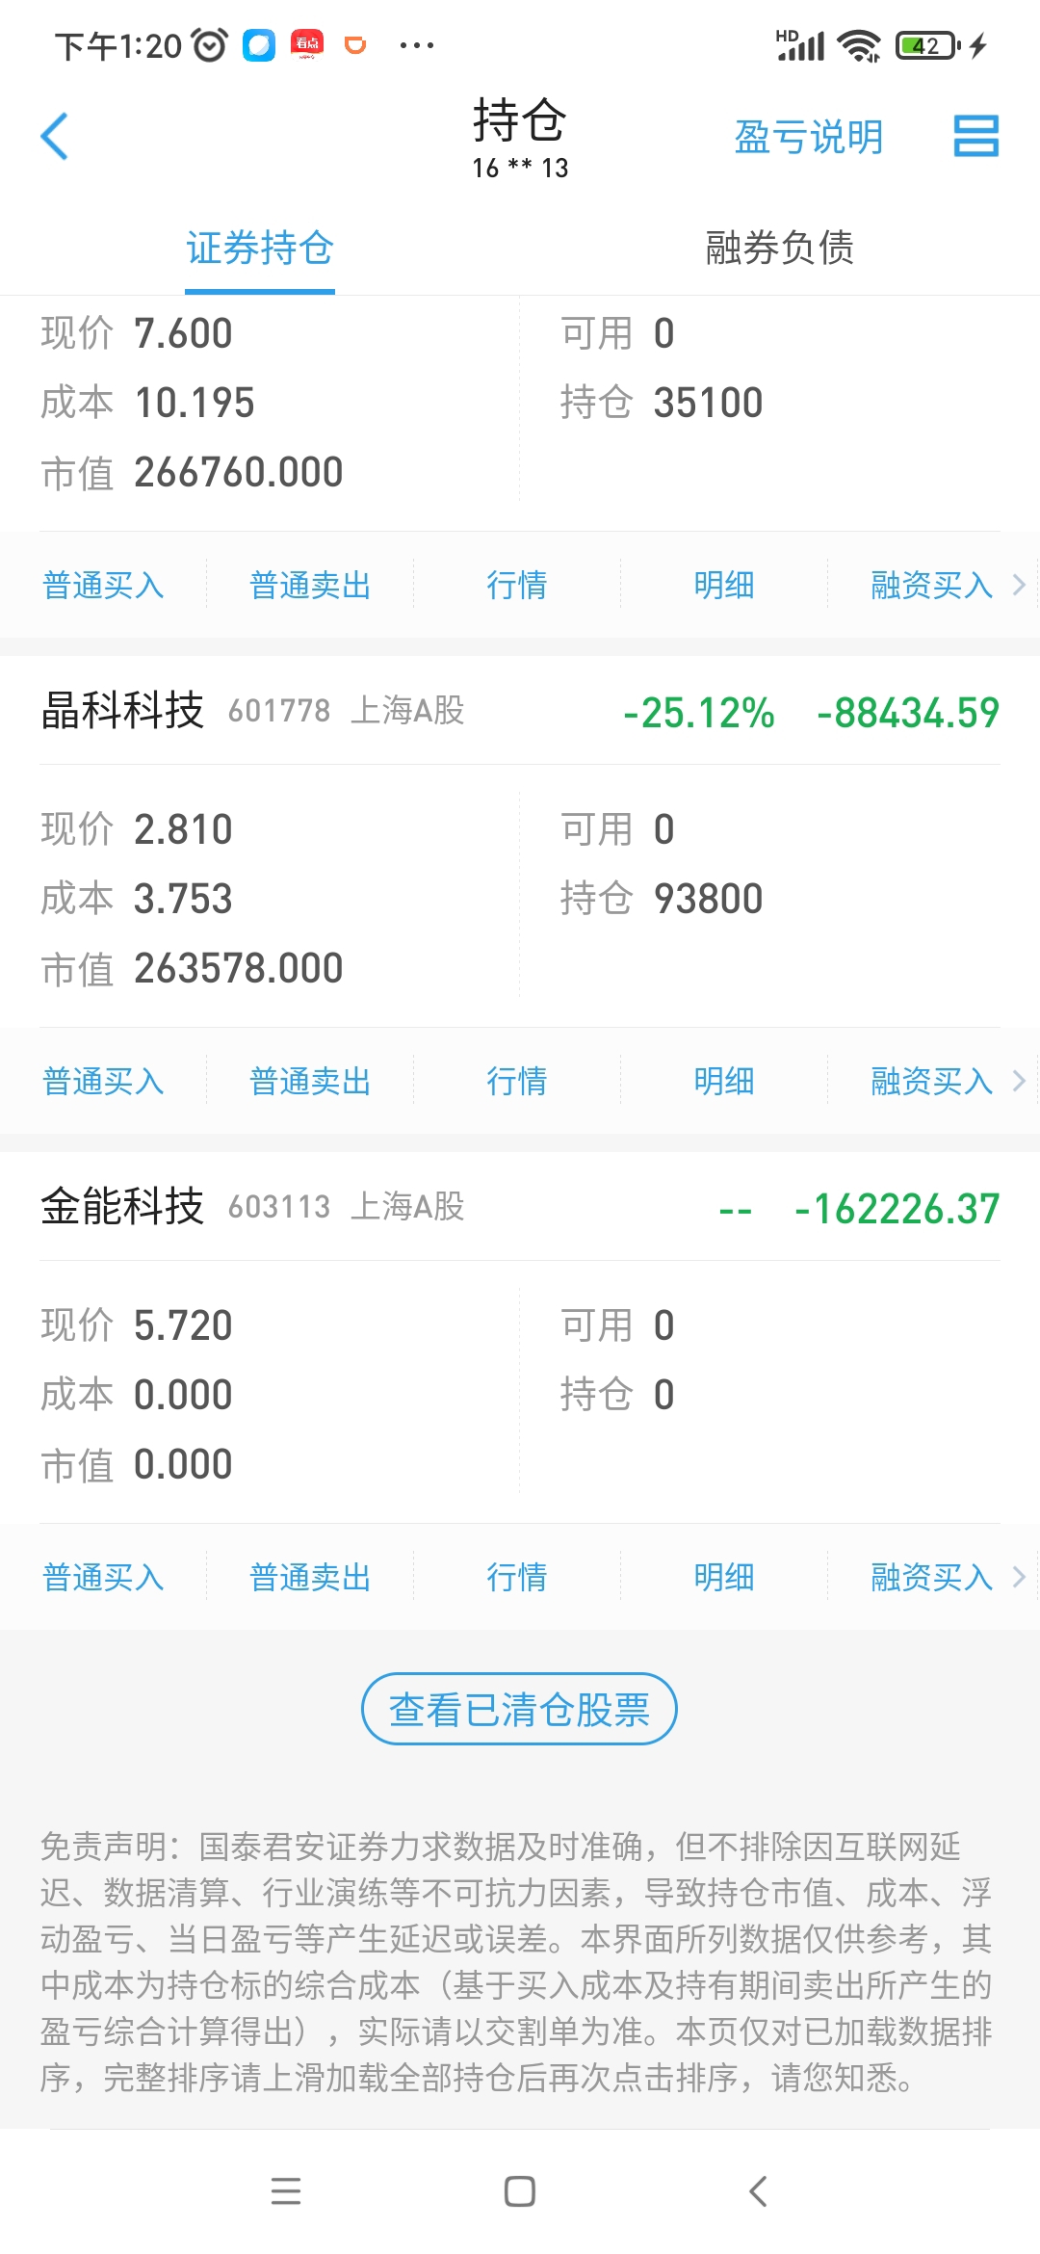Tap the battery indicator icon
Viewport: 1040px width, 2254px height.
(927, 45)
